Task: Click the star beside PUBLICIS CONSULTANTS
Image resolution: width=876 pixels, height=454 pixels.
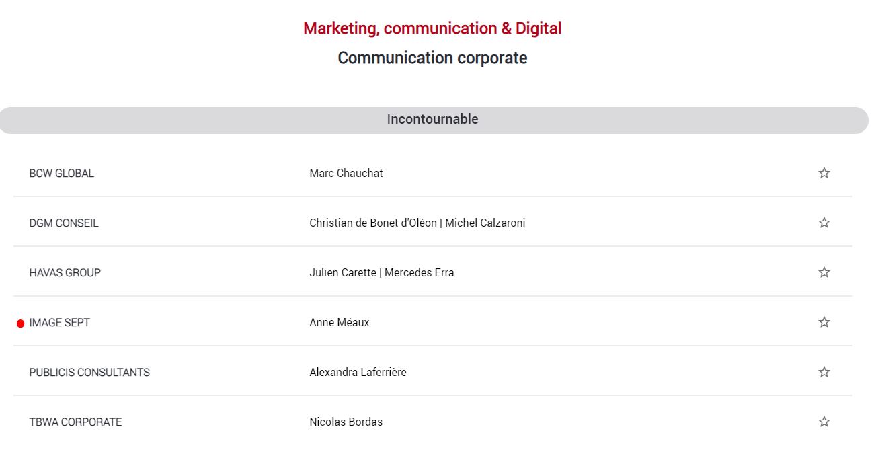Action: point(824,372)
